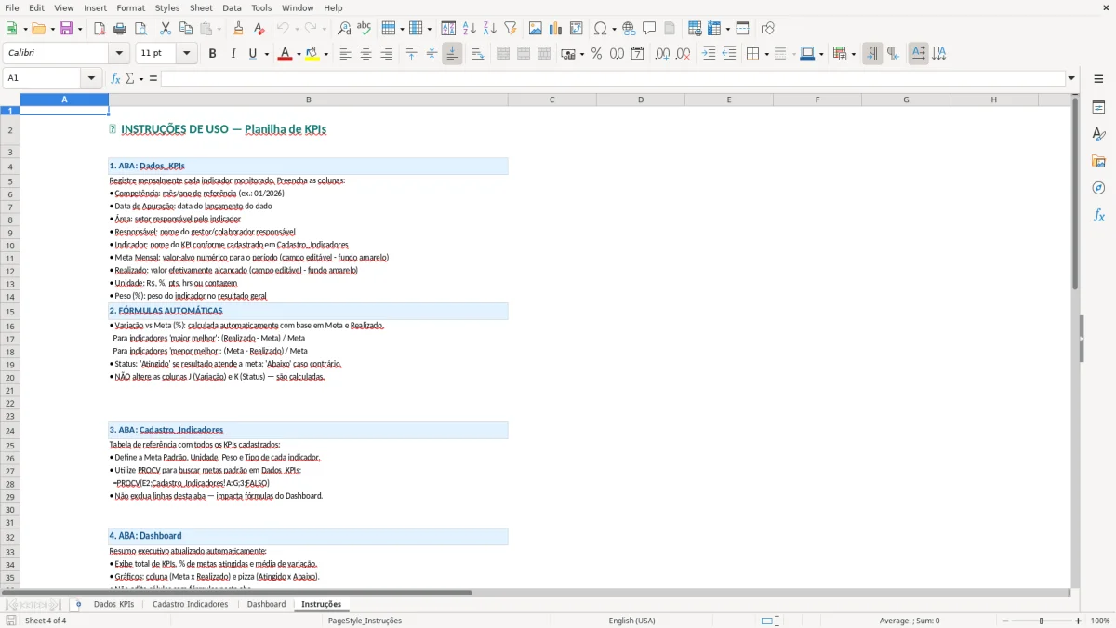Image resolution: width=1116 pixels, height=628 pixels.
Task: Open the Borders dropdown arrow
Action: [765, 54]
